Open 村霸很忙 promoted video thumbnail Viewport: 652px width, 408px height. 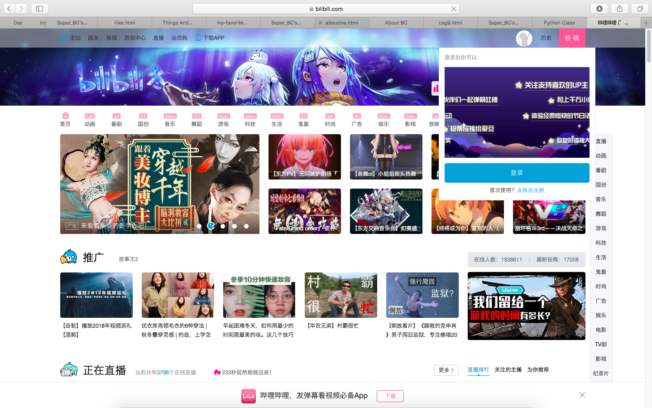coord(341,295)
